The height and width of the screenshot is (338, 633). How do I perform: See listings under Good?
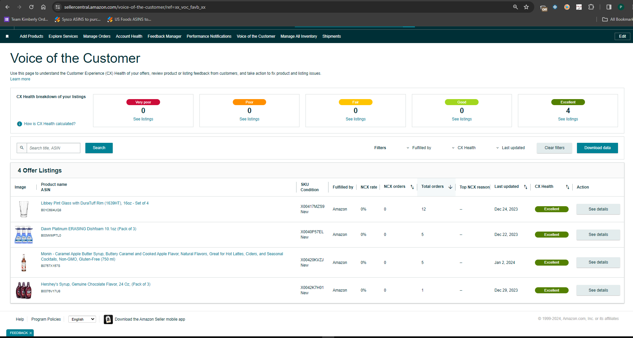pyautogui.click(x=462, y=119)
